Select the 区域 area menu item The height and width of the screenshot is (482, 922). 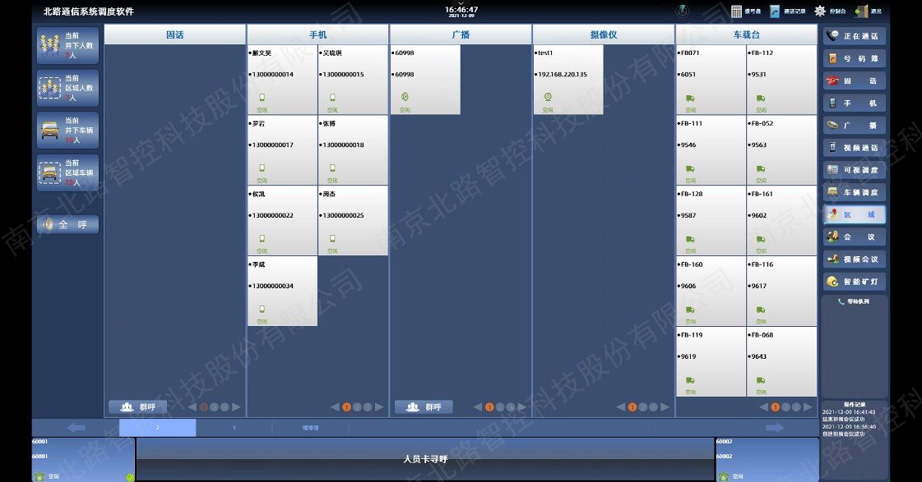[x=855, y=214]
